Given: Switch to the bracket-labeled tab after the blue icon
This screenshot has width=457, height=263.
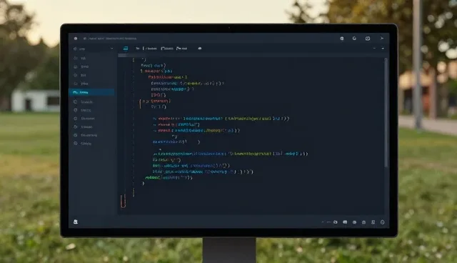Looking at the screenshot, I should click(150, 49).
